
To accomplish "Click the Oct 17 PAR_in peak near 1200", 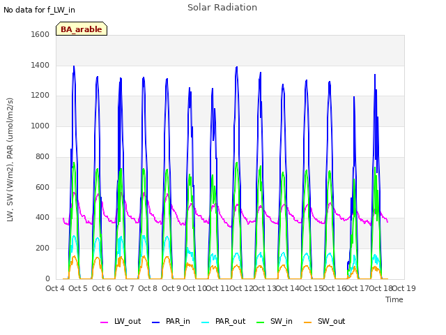I will coord(354,97).
